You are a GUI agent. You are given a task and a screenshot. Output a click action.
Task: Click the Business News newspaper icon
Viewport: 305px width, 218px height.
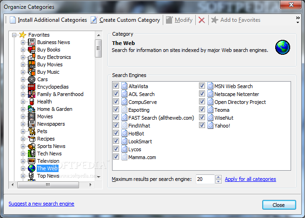point(32,42)
